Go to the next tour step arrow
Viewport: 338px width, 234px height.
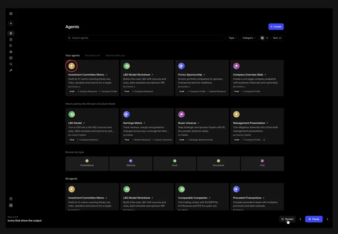pos(327,219)
